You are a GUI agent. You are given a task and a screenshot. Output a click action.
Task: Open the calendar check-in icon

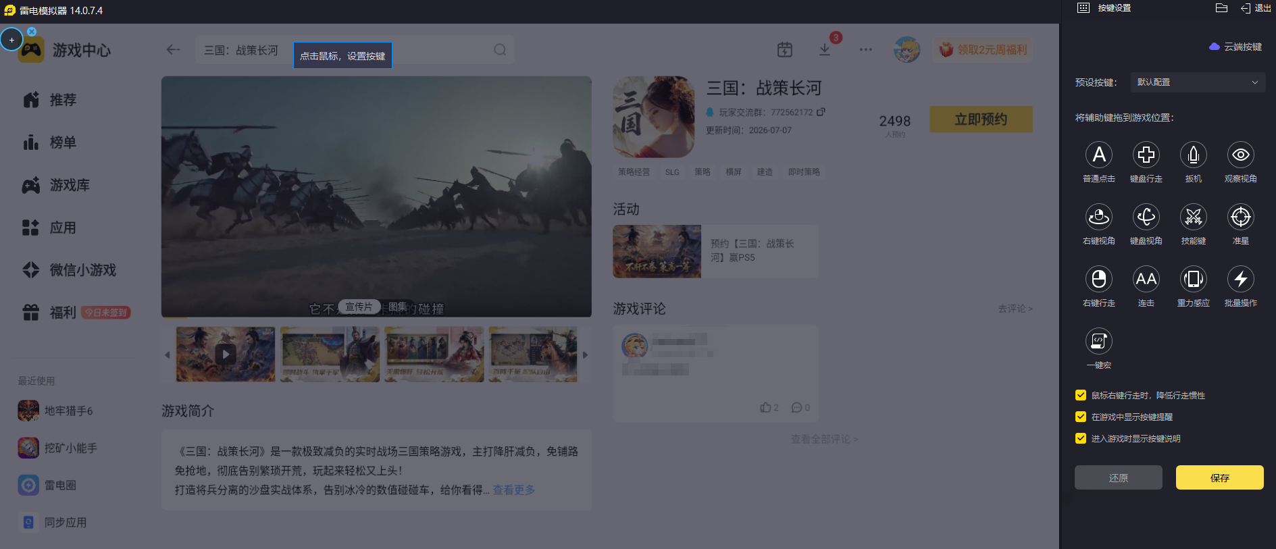click(x=784, y=49)
